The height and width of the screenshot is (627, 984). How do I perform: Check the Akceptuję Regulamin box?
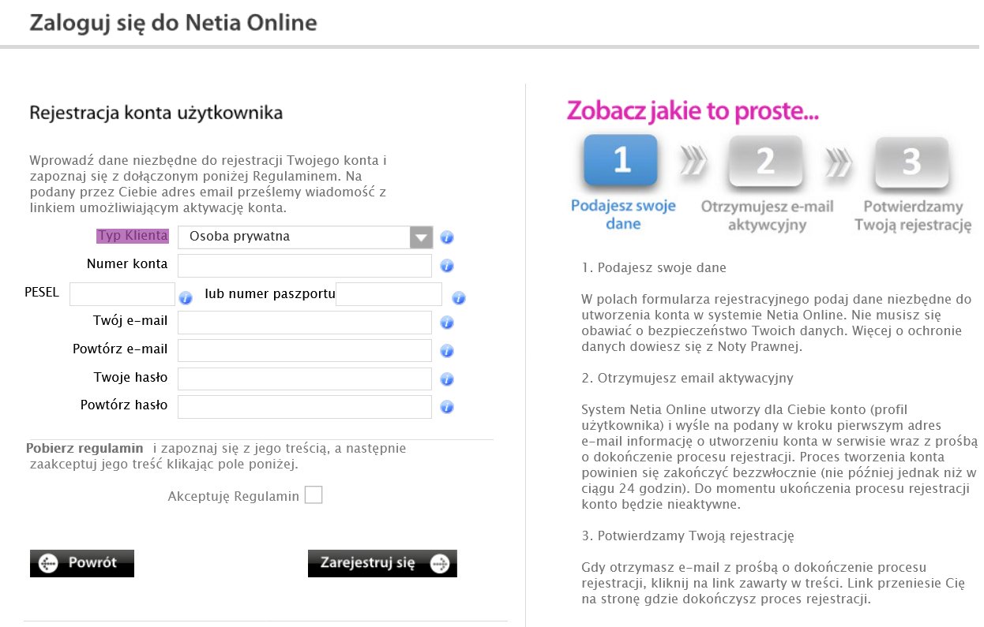pos(314,495)
